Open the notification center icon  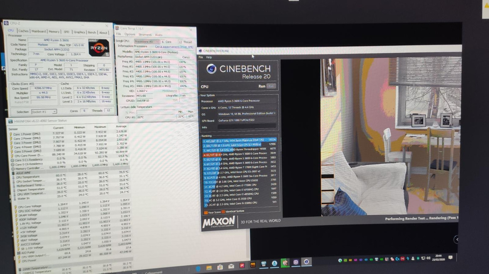tap(451, 258)
